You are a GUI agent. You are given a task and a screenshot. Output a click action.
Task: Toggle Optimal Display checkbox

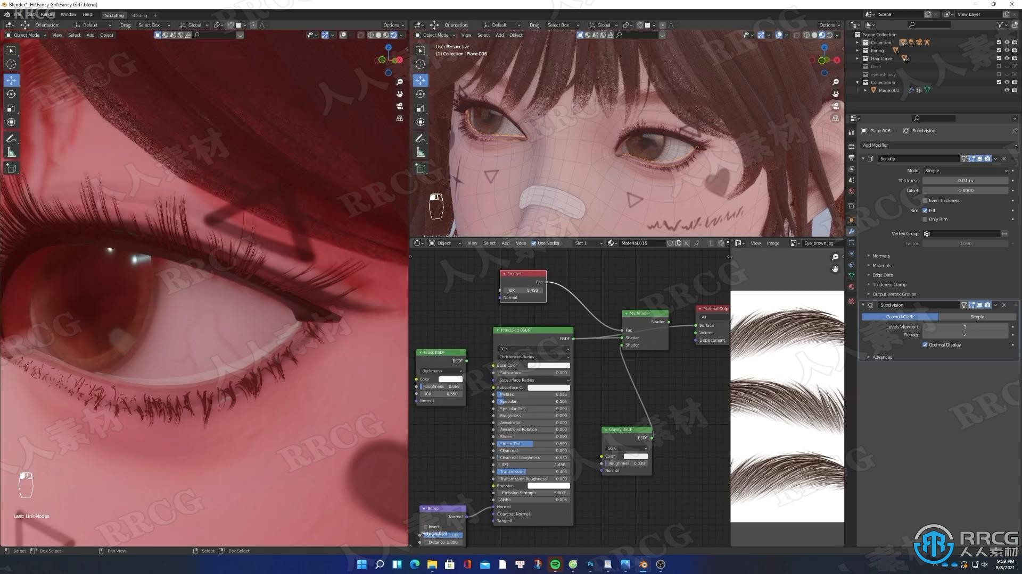925,345
